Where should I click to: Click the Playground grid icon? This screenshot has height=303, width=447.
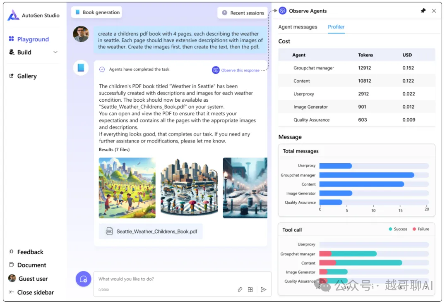coord(12,39)
